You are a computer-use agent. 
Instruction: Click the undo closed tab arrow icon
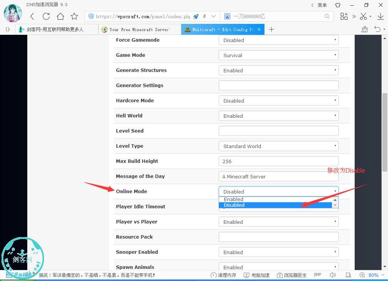pos(377,29)
